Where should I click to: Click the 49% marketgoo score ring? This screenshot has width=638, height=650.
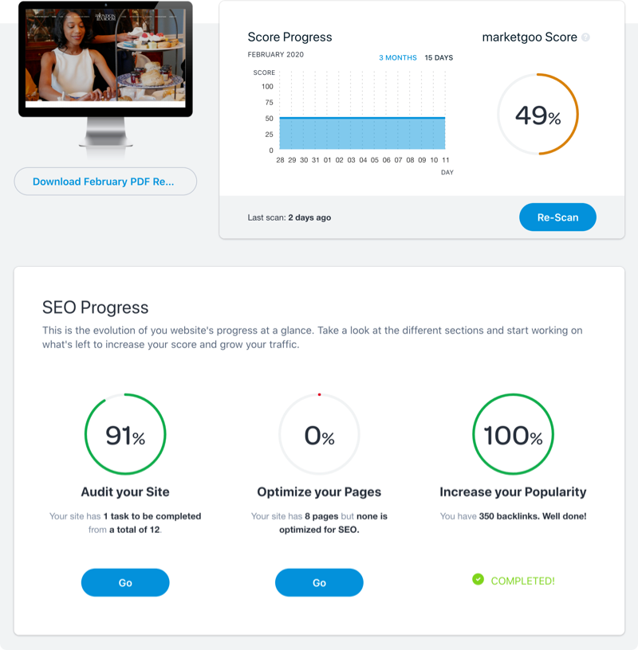coord(538,116)
